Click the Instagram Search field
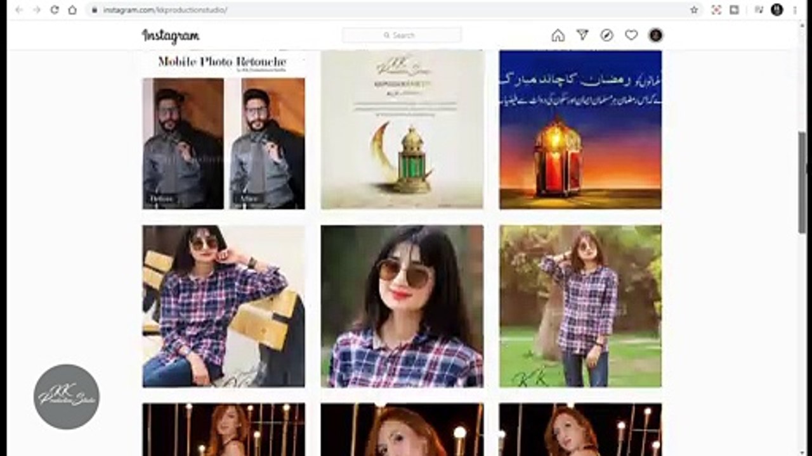This screenshot has width=812, height=456. coord(402,35)
